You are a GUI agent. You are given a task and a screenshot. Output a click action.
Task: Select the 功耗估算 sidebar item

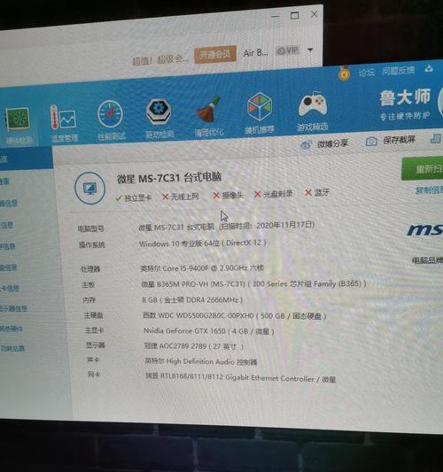coord(12,349)
